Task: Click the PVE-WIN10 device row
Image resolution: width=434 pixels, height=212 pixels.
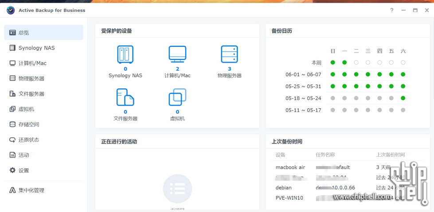Action: [x=348, y=198]
